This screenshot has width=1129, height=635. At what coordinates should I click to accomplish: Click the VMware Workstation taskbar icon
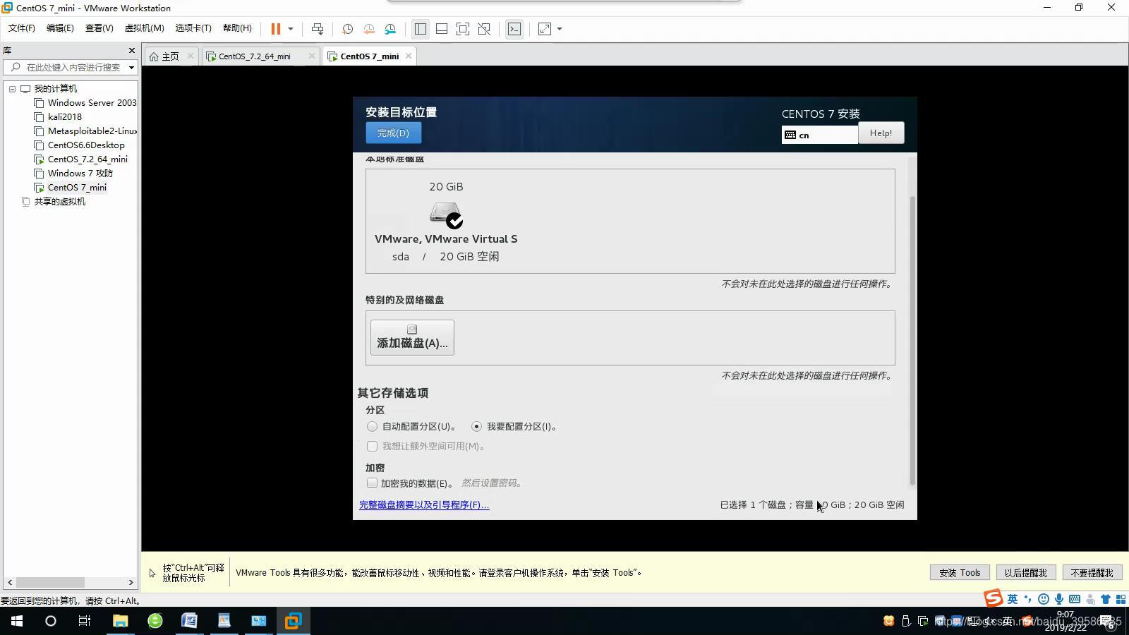tap(293, 621)
